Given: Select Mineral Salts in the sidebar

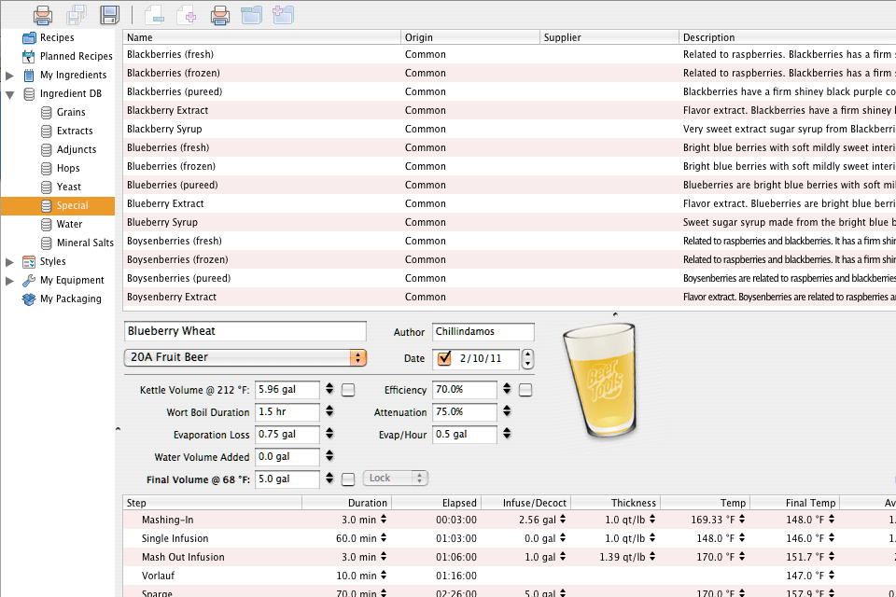Looking at the screenshot, I should [85, 243].
